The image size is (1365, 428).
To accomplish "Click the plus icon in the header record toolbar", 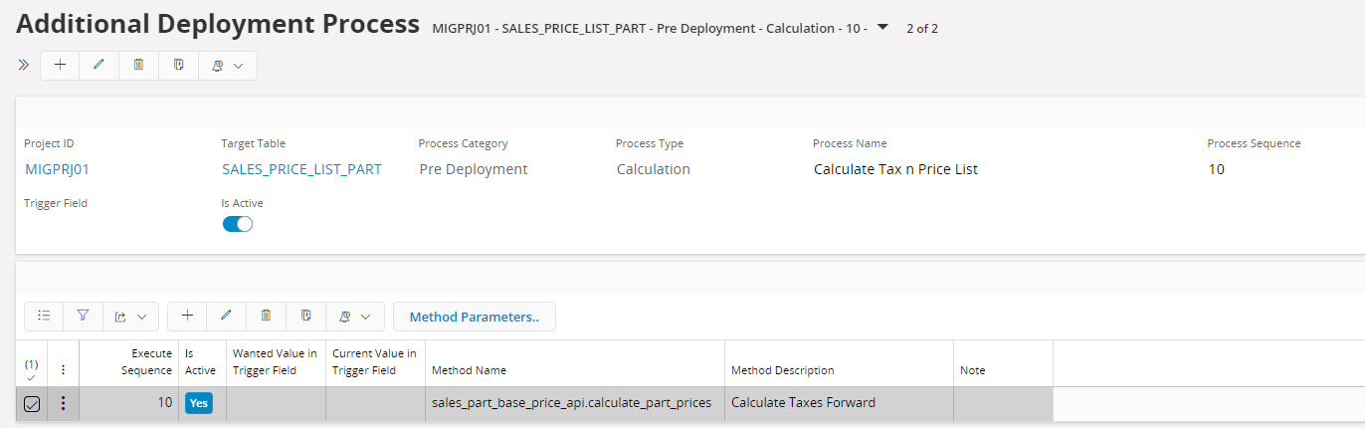I will coord(60,65).
